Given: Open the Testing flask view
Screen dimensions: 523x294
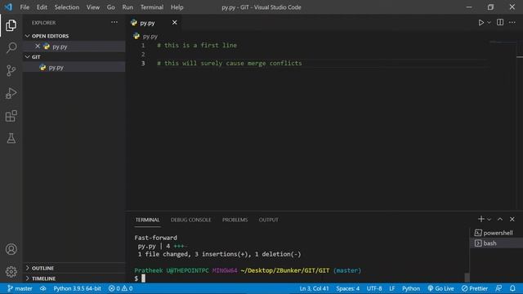Looking at the screenshot, I should point(11,138).
